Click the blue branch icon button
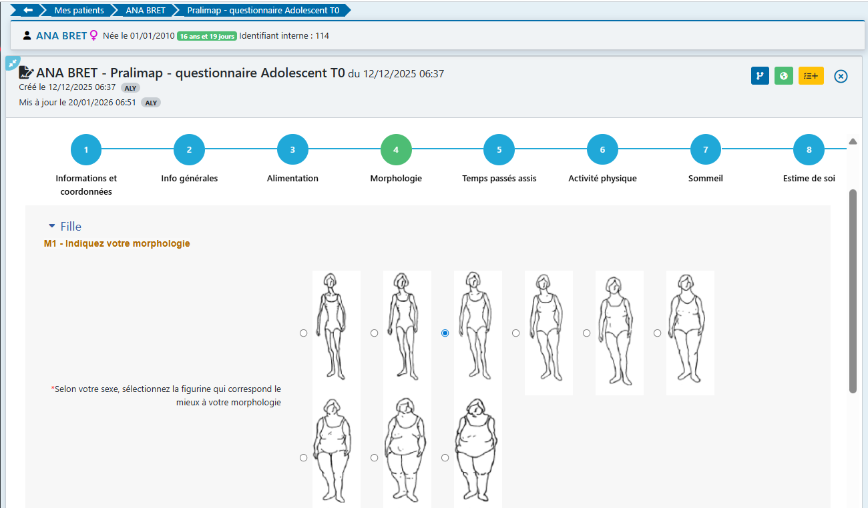 pos(760,76)
